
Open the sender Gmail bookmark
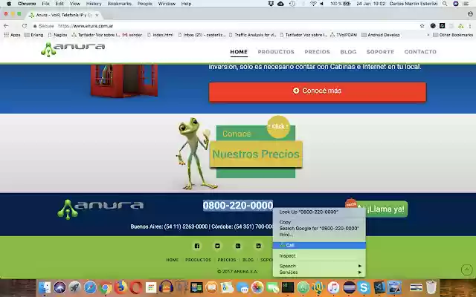click(x=132, y=35)
